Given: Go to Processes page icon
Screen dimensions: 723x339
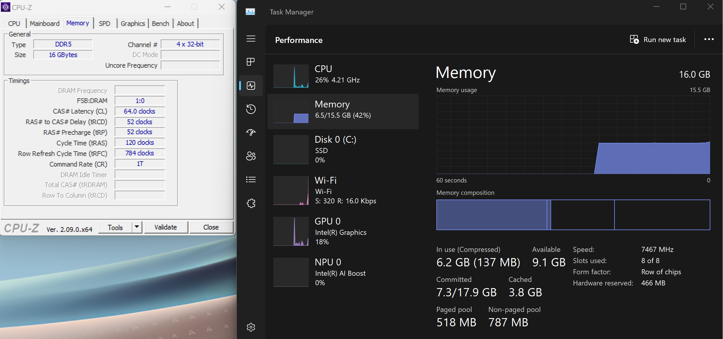Looking at the screenshot, I should tap(251, 62).
